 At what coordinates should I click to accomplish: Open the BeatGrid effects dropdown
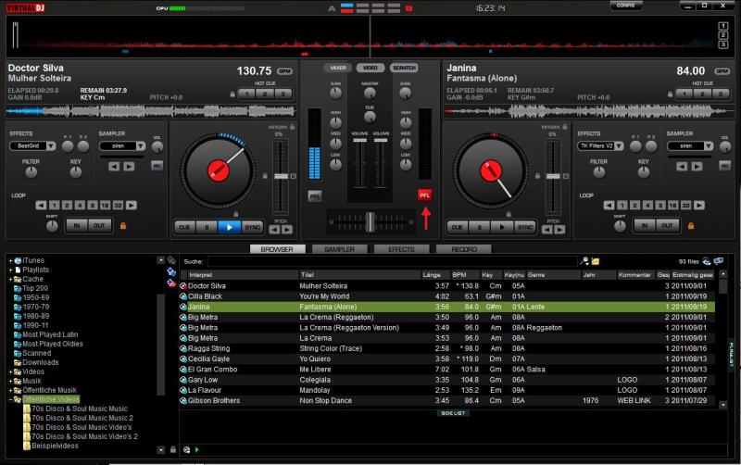point(32,145)
